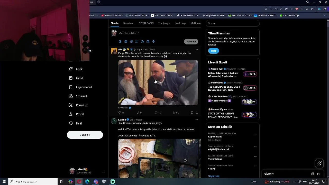
Task: Switch to SPEED GANG tab
Action: [x=146, y=23]
